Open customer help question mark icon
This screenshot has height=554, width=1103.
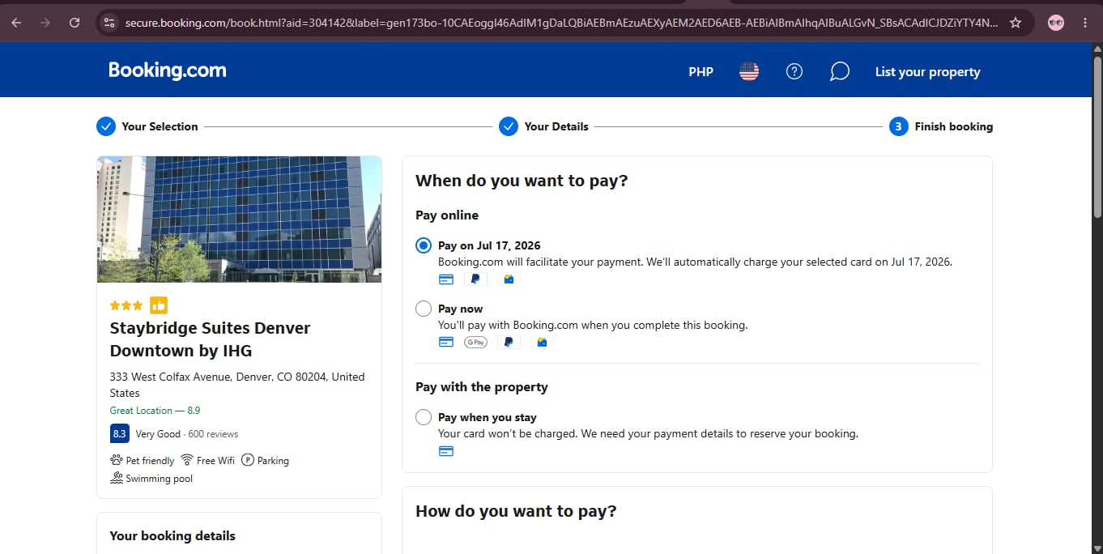point(794,71)
